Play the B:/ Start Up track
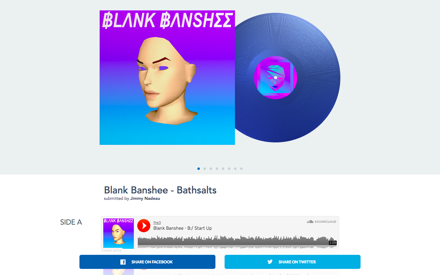This screenshot has width=440, height=275. (144, 226)
